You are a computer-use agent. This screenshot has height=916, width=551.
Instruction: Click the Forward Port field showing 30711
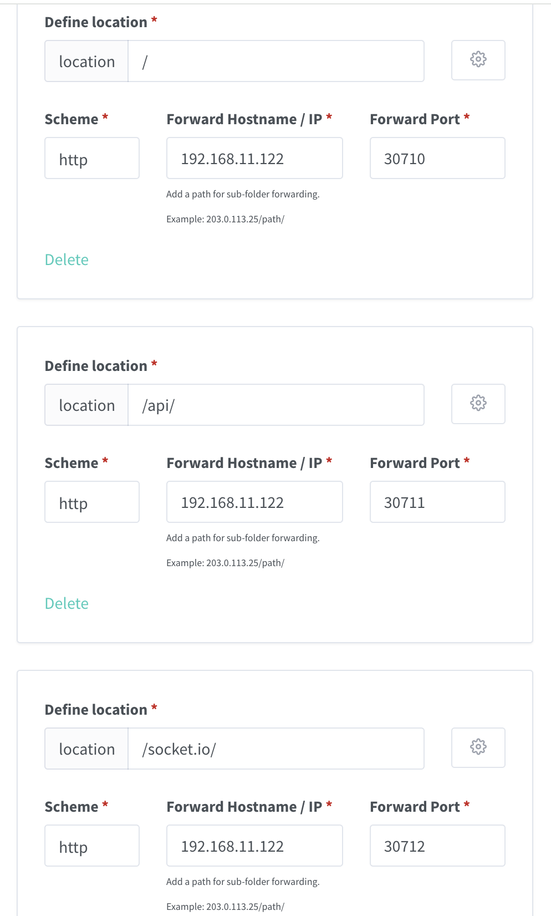click(437, 502)
